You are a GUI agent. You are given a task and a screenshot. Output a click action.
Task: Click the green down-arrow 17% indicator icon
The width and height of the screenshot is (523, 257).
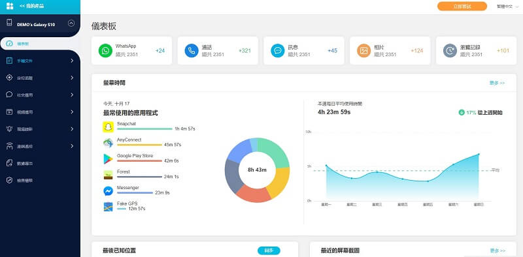click(x=462, y=113)
